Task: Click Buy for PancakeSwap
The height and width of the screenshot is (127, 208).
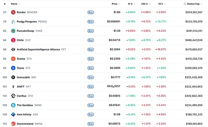Action: coord(90,31)
